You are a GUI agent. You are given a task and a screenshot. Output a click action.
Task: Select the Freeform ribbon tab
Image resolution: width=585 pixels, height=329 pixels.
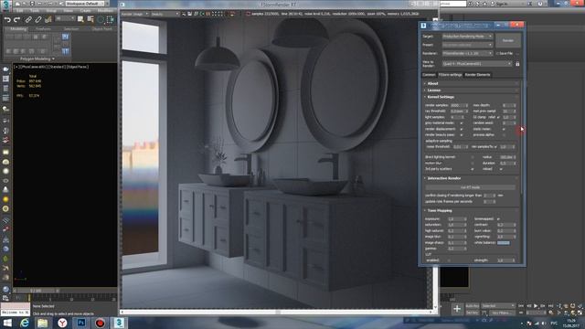click(43, 28)
